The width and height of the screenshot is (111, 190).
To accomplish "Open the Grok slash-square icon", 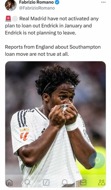I will tap(46, 182).
